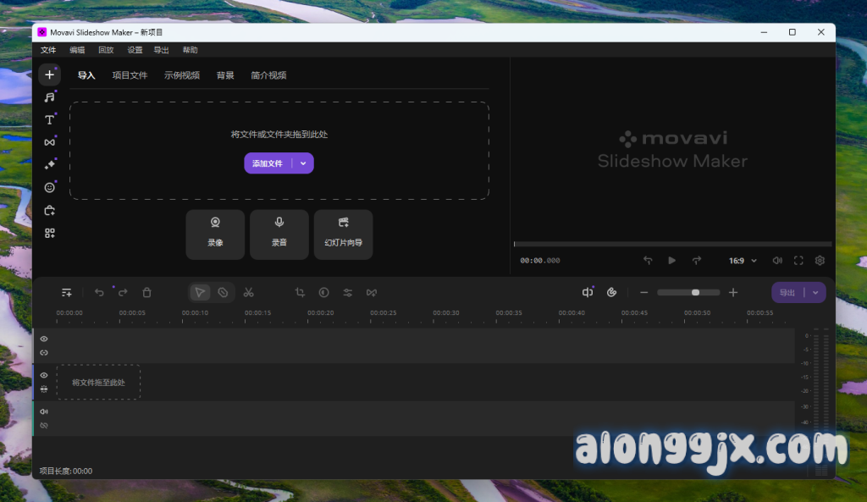Mute the audio track speaker icon
This screenshot has height=502, width=867.
pyautogui.click(x=44, y=411)
